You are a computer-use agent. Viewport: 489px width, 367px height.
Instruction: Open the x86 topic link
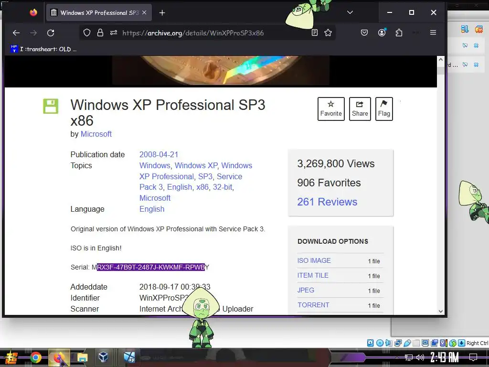(x=202, y=187)
